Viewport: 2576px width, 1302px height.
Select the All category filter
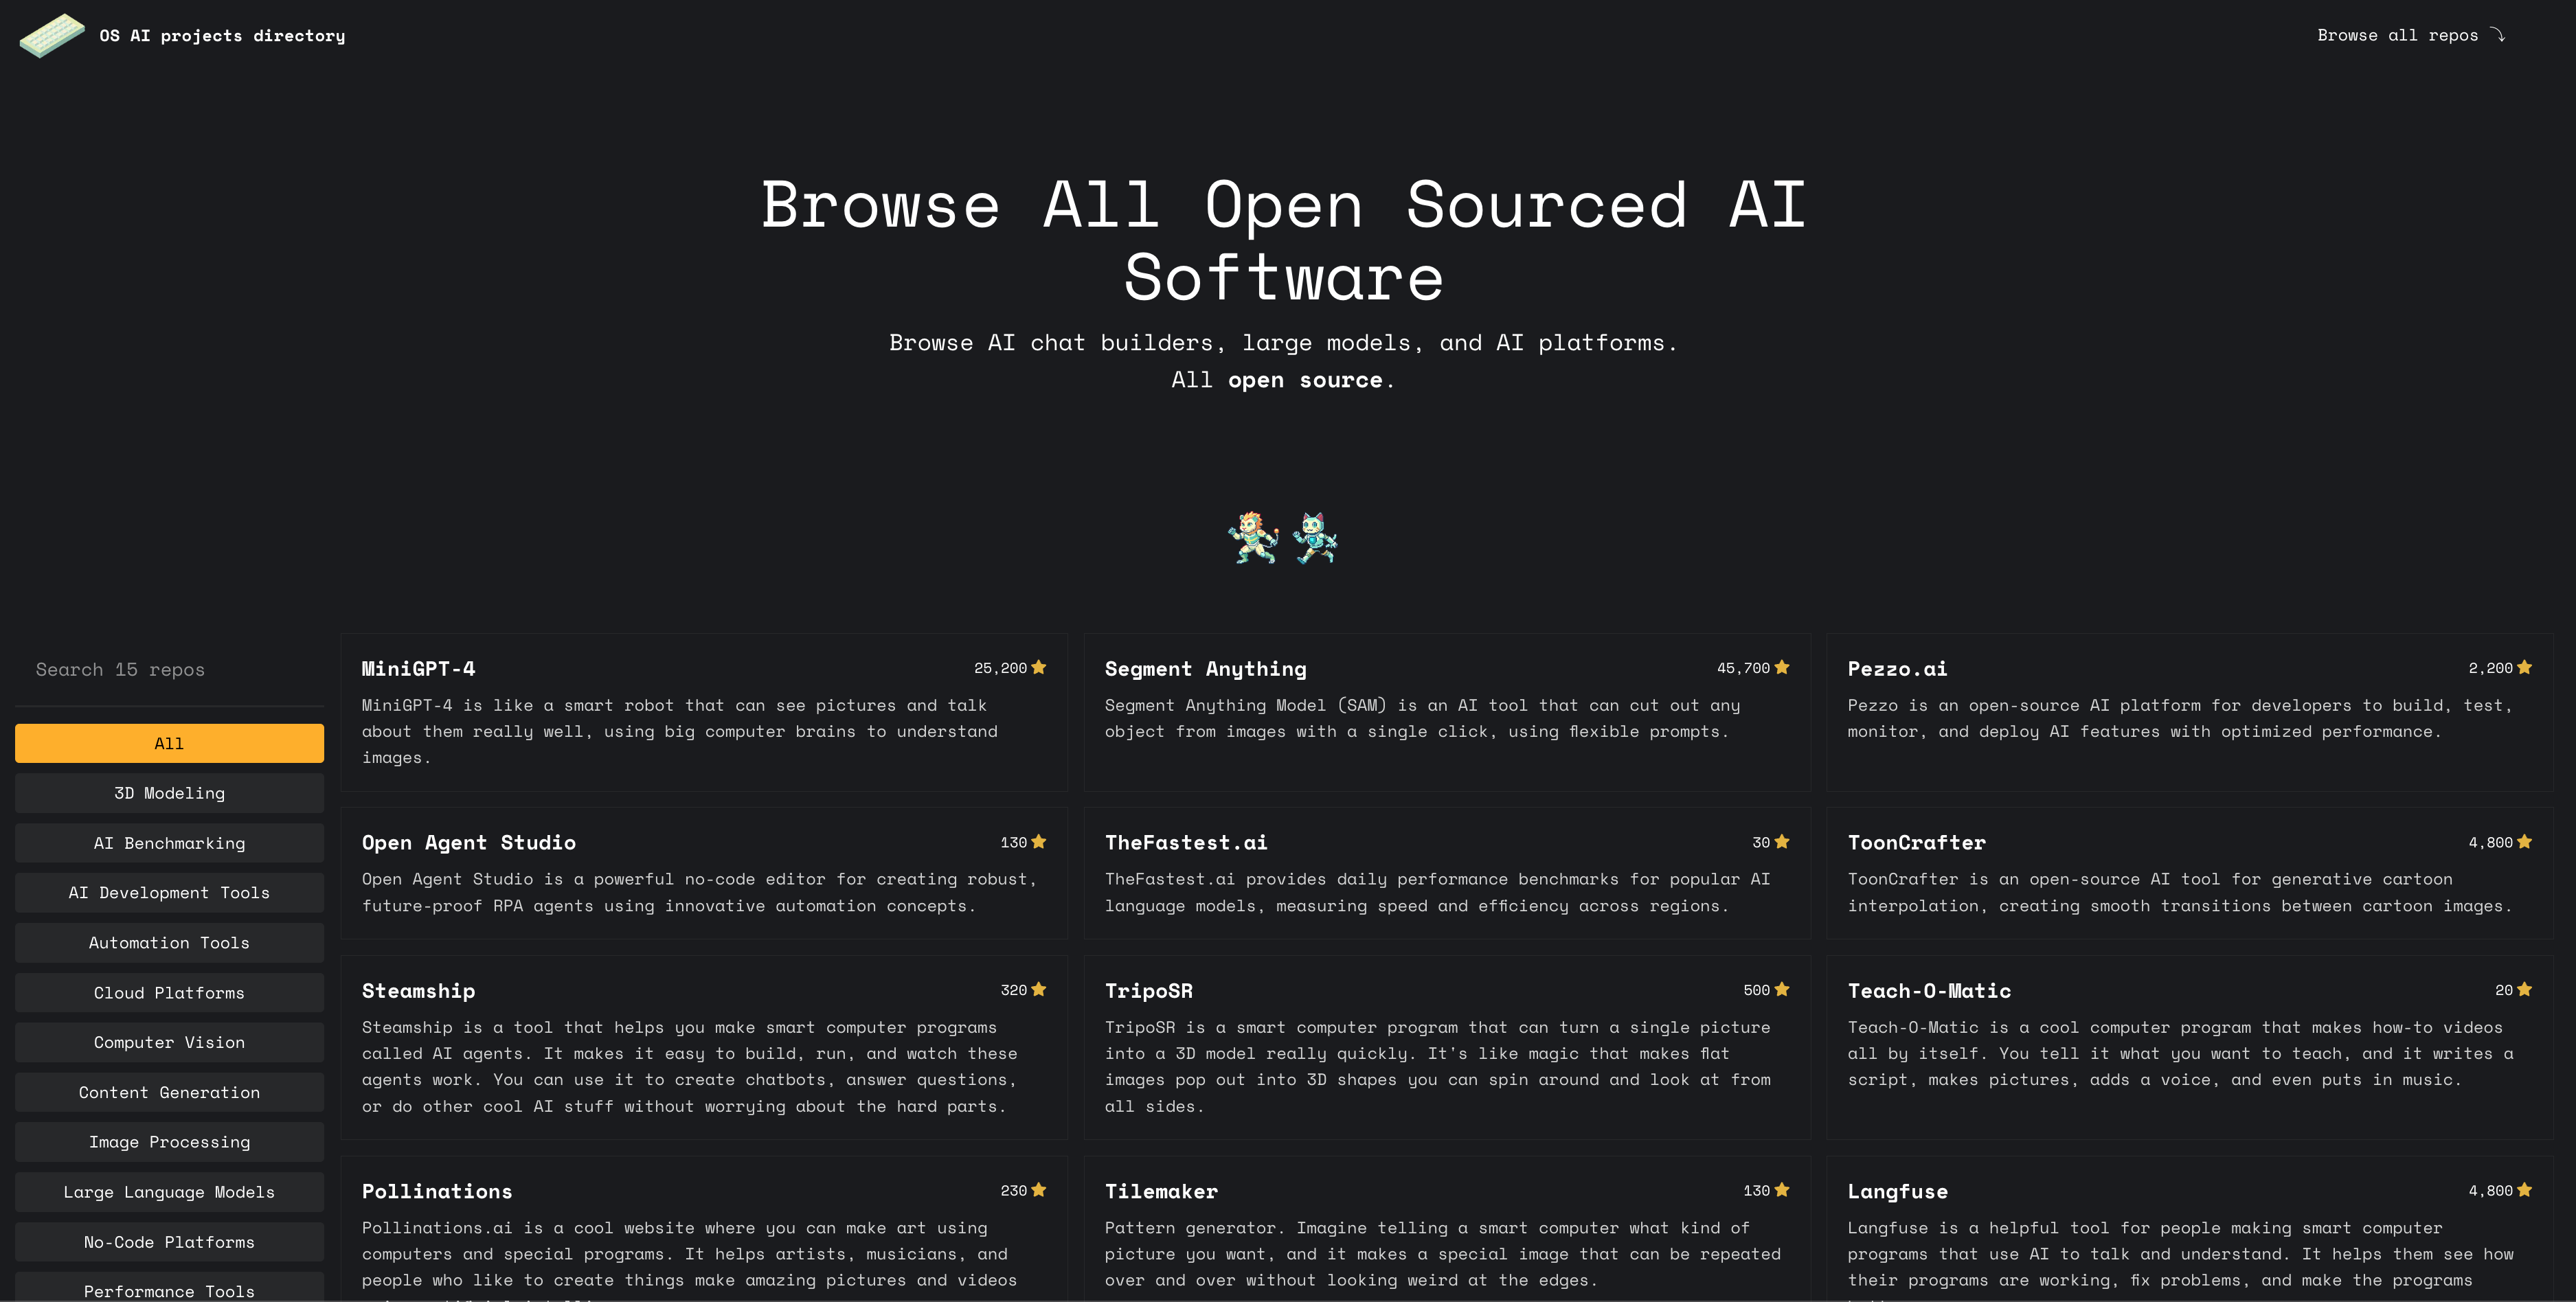169,743
